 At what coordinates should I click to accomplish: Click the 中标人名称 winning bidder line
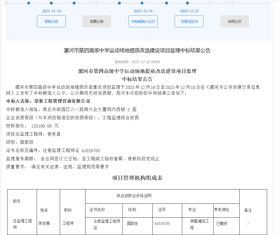click(x=48, y=101)
